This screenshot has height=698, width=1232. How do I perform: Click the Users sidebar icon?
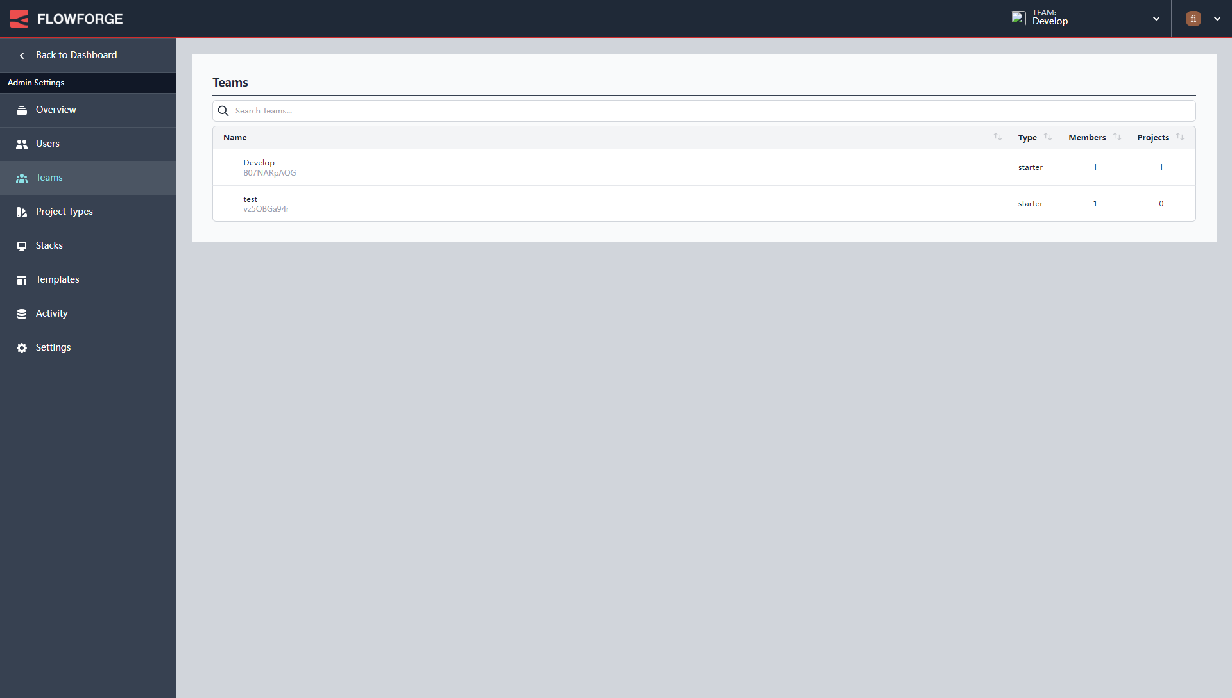(x=22, y=144)
